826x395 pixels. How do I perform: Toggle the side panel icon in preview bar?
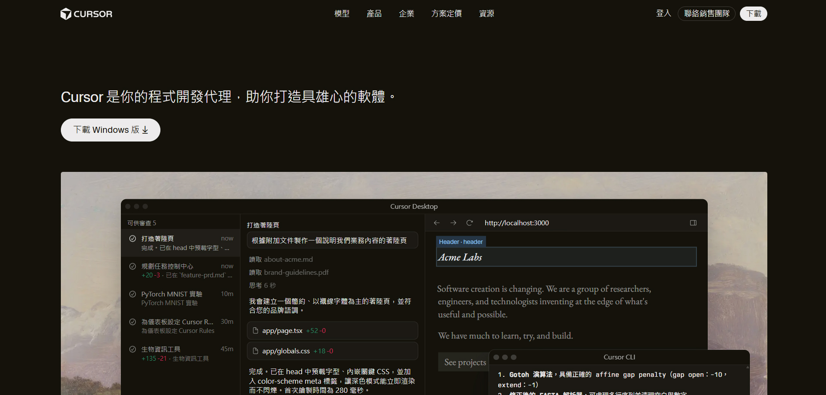(x=693, y=223)
